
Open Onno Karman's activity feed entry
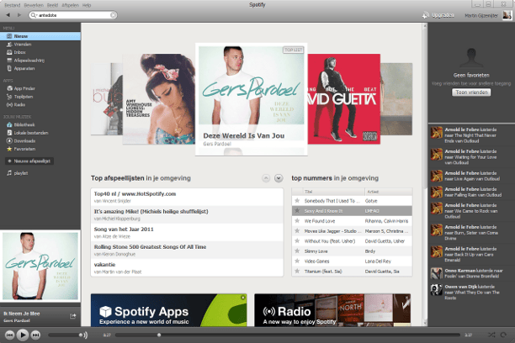click(x=471, y=273)
